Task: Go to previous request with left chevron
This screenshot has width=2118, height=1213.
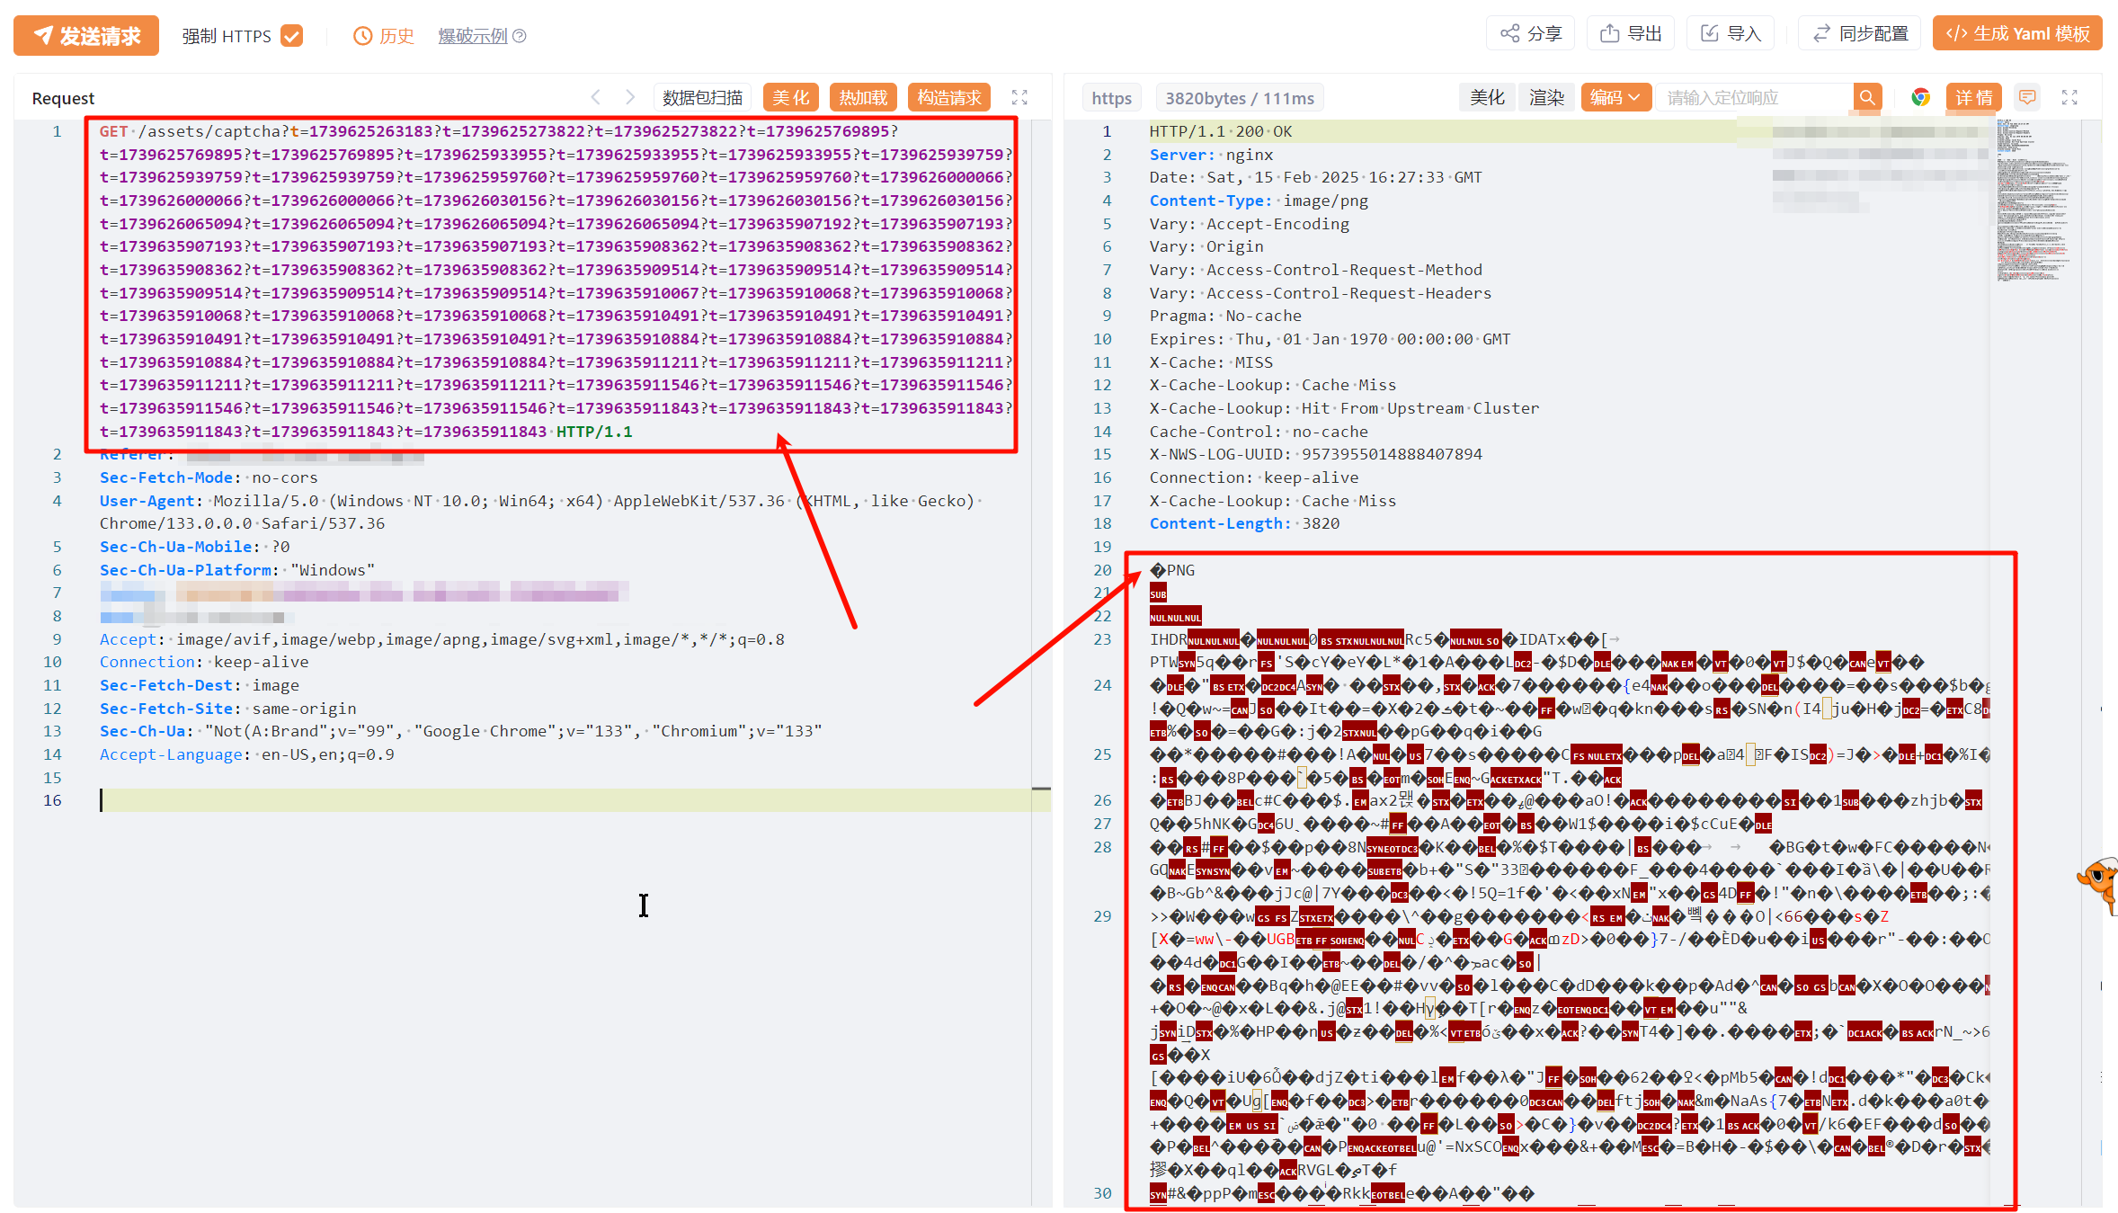Action: point(595,97)
